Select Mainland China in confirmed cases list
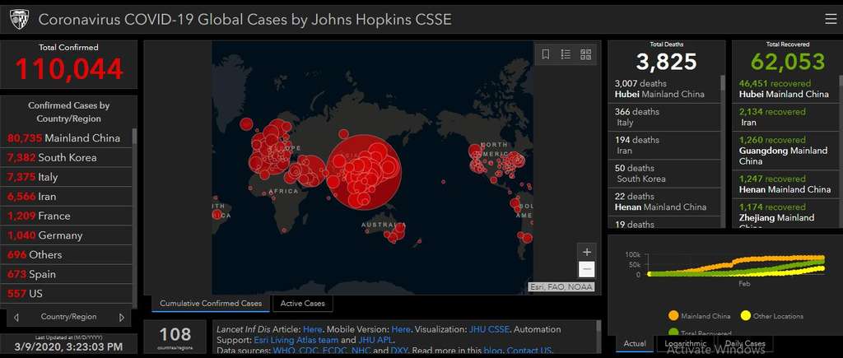 66,138
